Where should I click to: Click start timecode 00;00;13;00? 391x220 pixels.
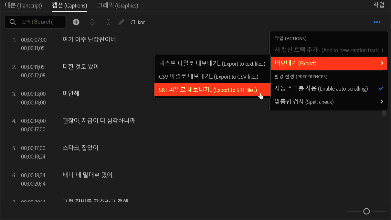tap(34, 94)
